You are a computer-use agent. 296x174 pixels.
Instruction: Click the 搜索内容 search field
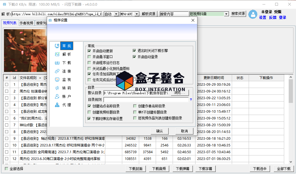[x=174, y=14]
